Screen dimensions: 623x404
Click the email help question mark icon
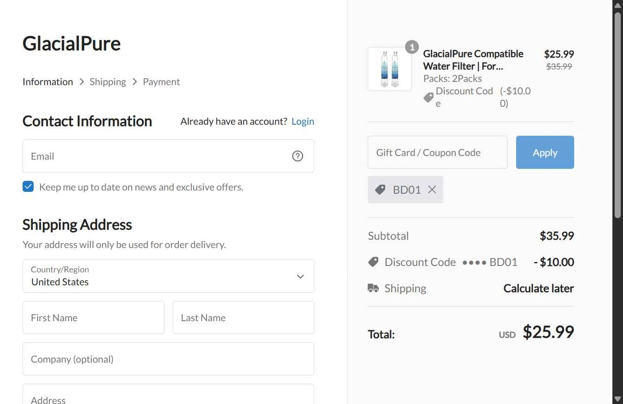click(x=298, y=156)
